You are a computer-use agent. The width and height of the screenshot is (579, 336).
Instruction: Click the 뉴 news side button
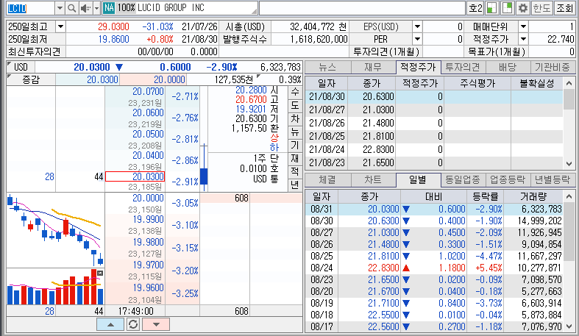[x=295, y=132]
